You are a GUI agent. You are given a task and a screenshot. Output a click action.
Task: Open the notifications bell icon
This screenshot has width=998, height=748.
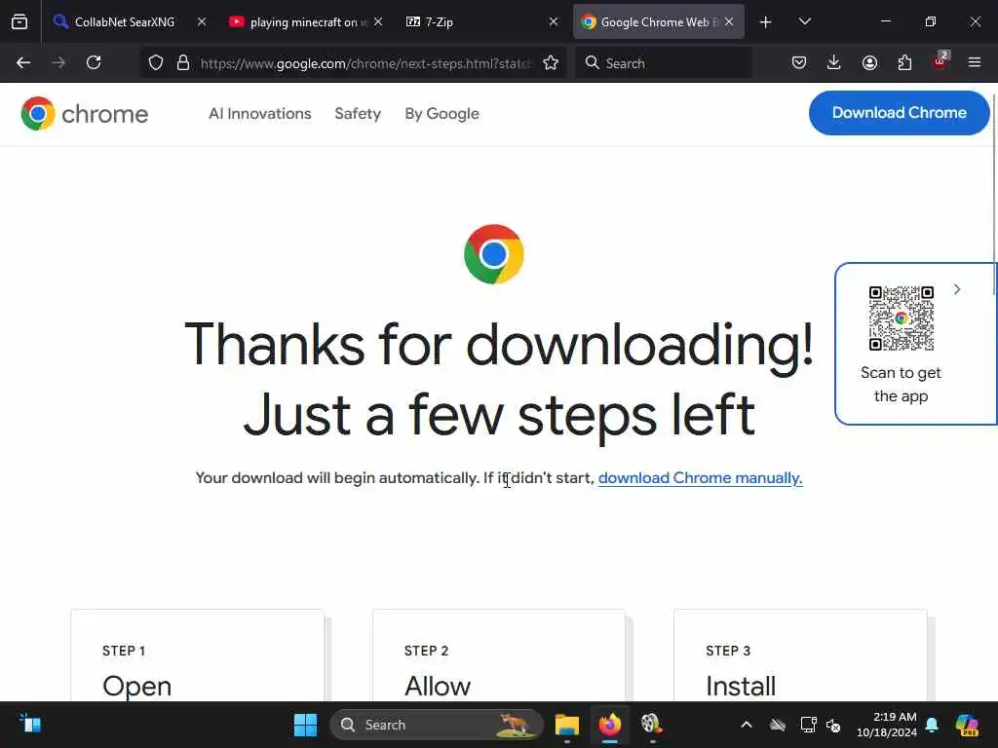tap(932, 725)
